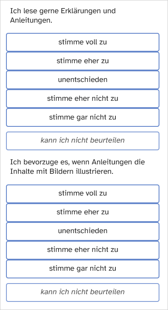Select 'stimme voll zu' for reading explanations question
Image resolution: width=168 pixels, height=310 pixels.
[83, 42]
